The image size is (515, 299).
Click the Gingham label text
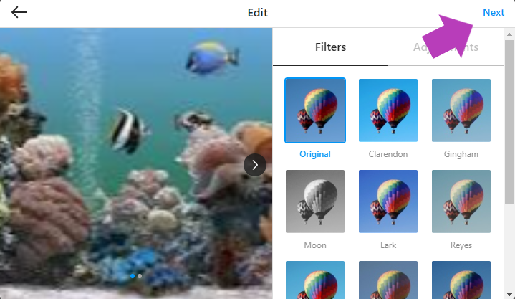[461, 154]
